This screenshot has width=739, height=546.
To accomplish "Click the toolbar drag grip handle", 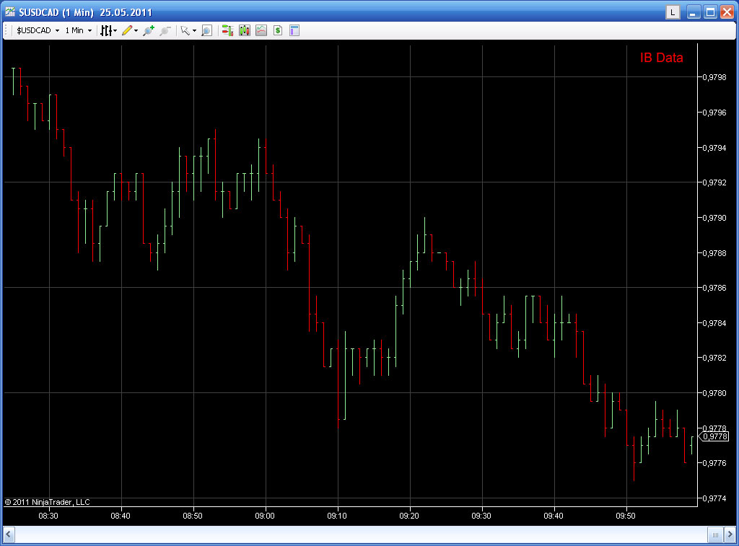I will coord(6,30).
